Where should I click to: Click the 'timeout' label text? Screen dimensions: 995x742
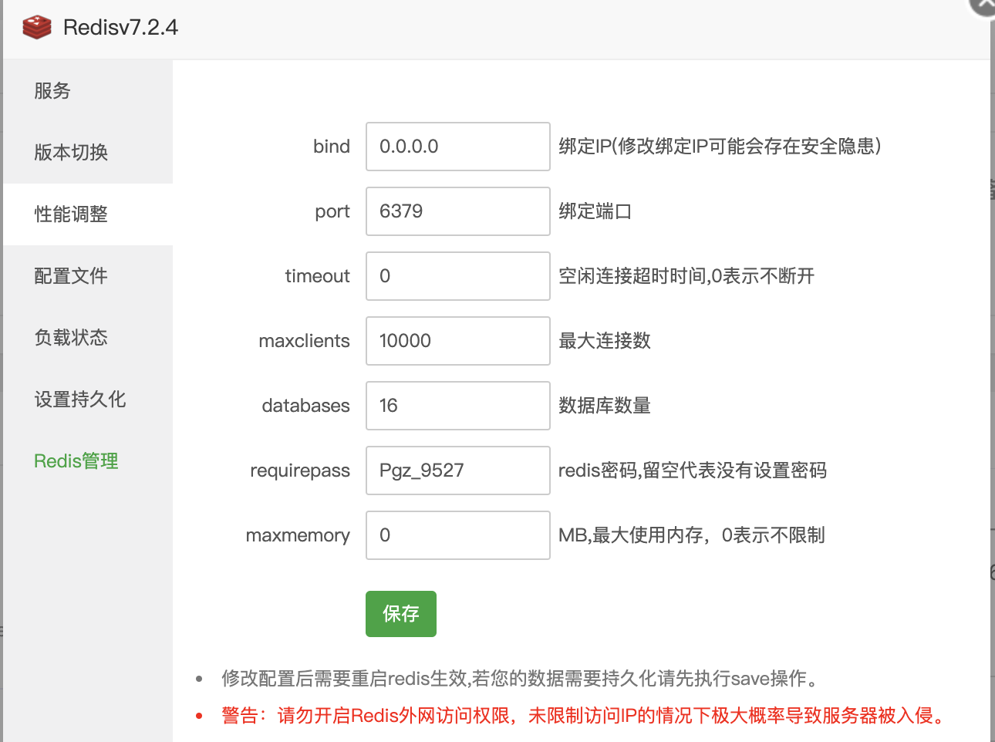click(x=318, y=276)
